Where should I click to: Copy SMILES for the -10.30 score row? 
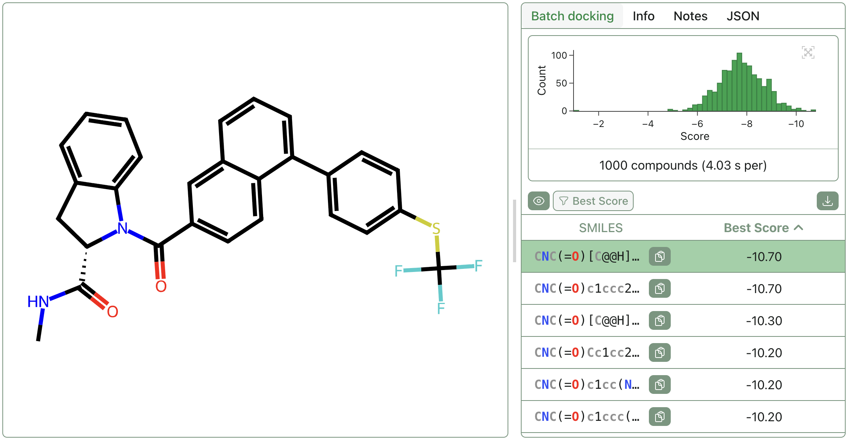click(659, 320)
